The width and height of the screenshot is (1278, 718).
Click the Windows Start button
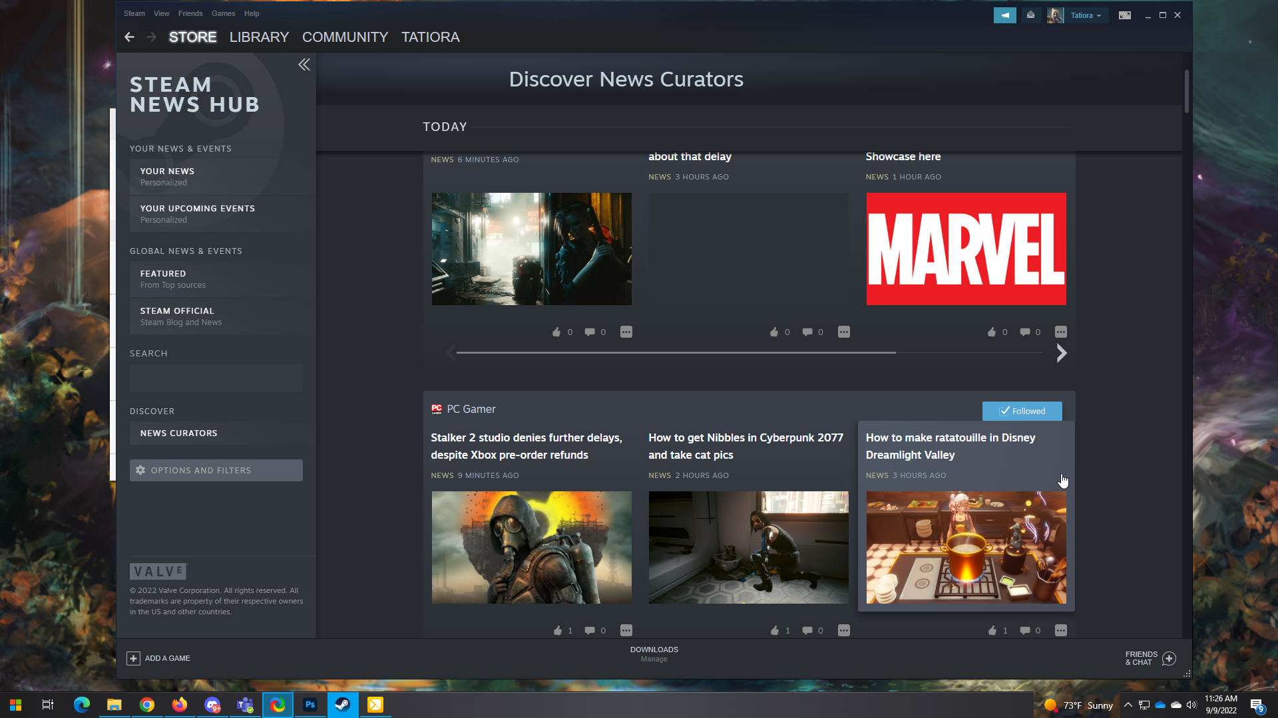(16, 705)
